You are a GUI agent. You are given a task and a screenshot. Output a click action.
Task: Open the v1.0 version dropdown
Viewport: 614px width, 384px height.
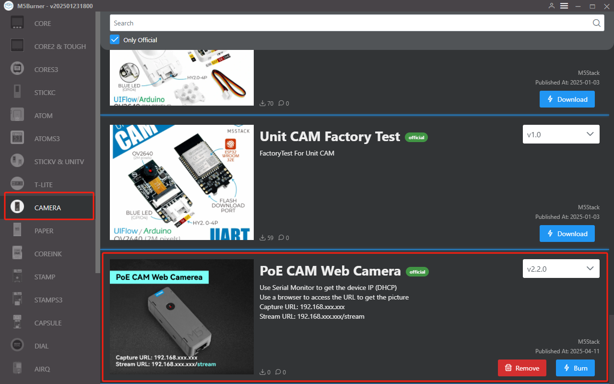point(561,134)
